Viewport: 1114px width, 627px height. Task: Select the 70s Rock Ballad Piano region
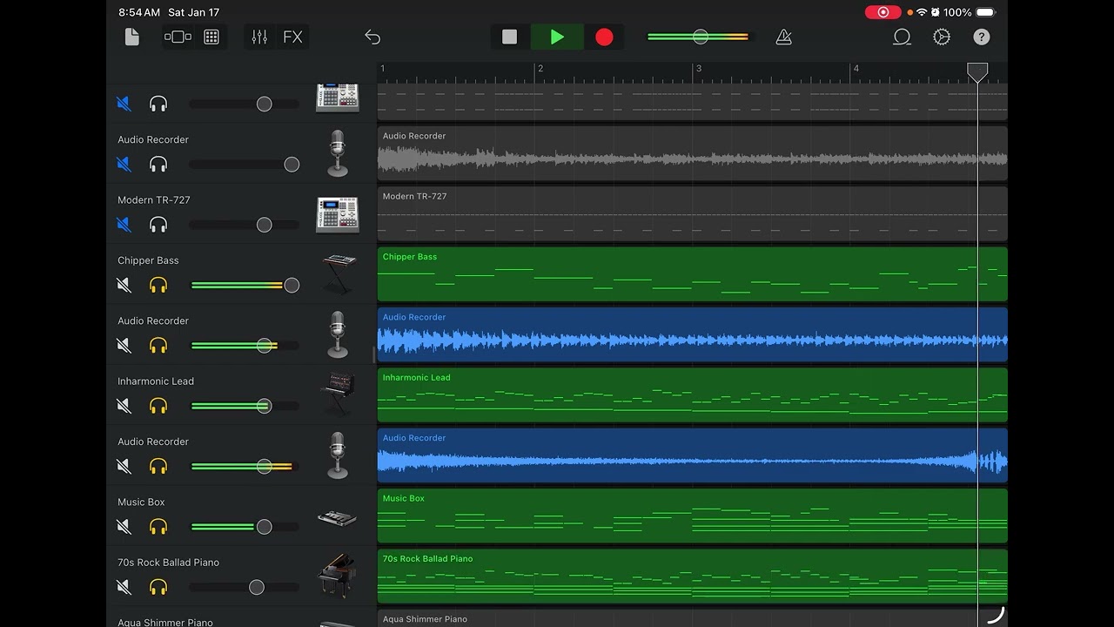pos(692,576)
